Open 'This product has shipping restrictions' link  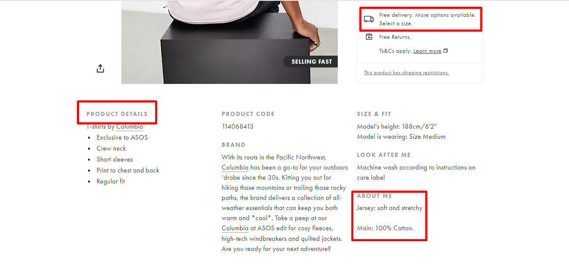click(x=406, y=73)
